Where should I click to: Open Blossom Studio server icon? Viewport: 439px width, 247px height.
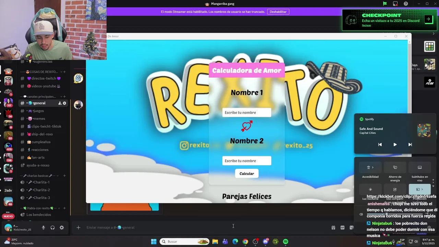(8, 179)
